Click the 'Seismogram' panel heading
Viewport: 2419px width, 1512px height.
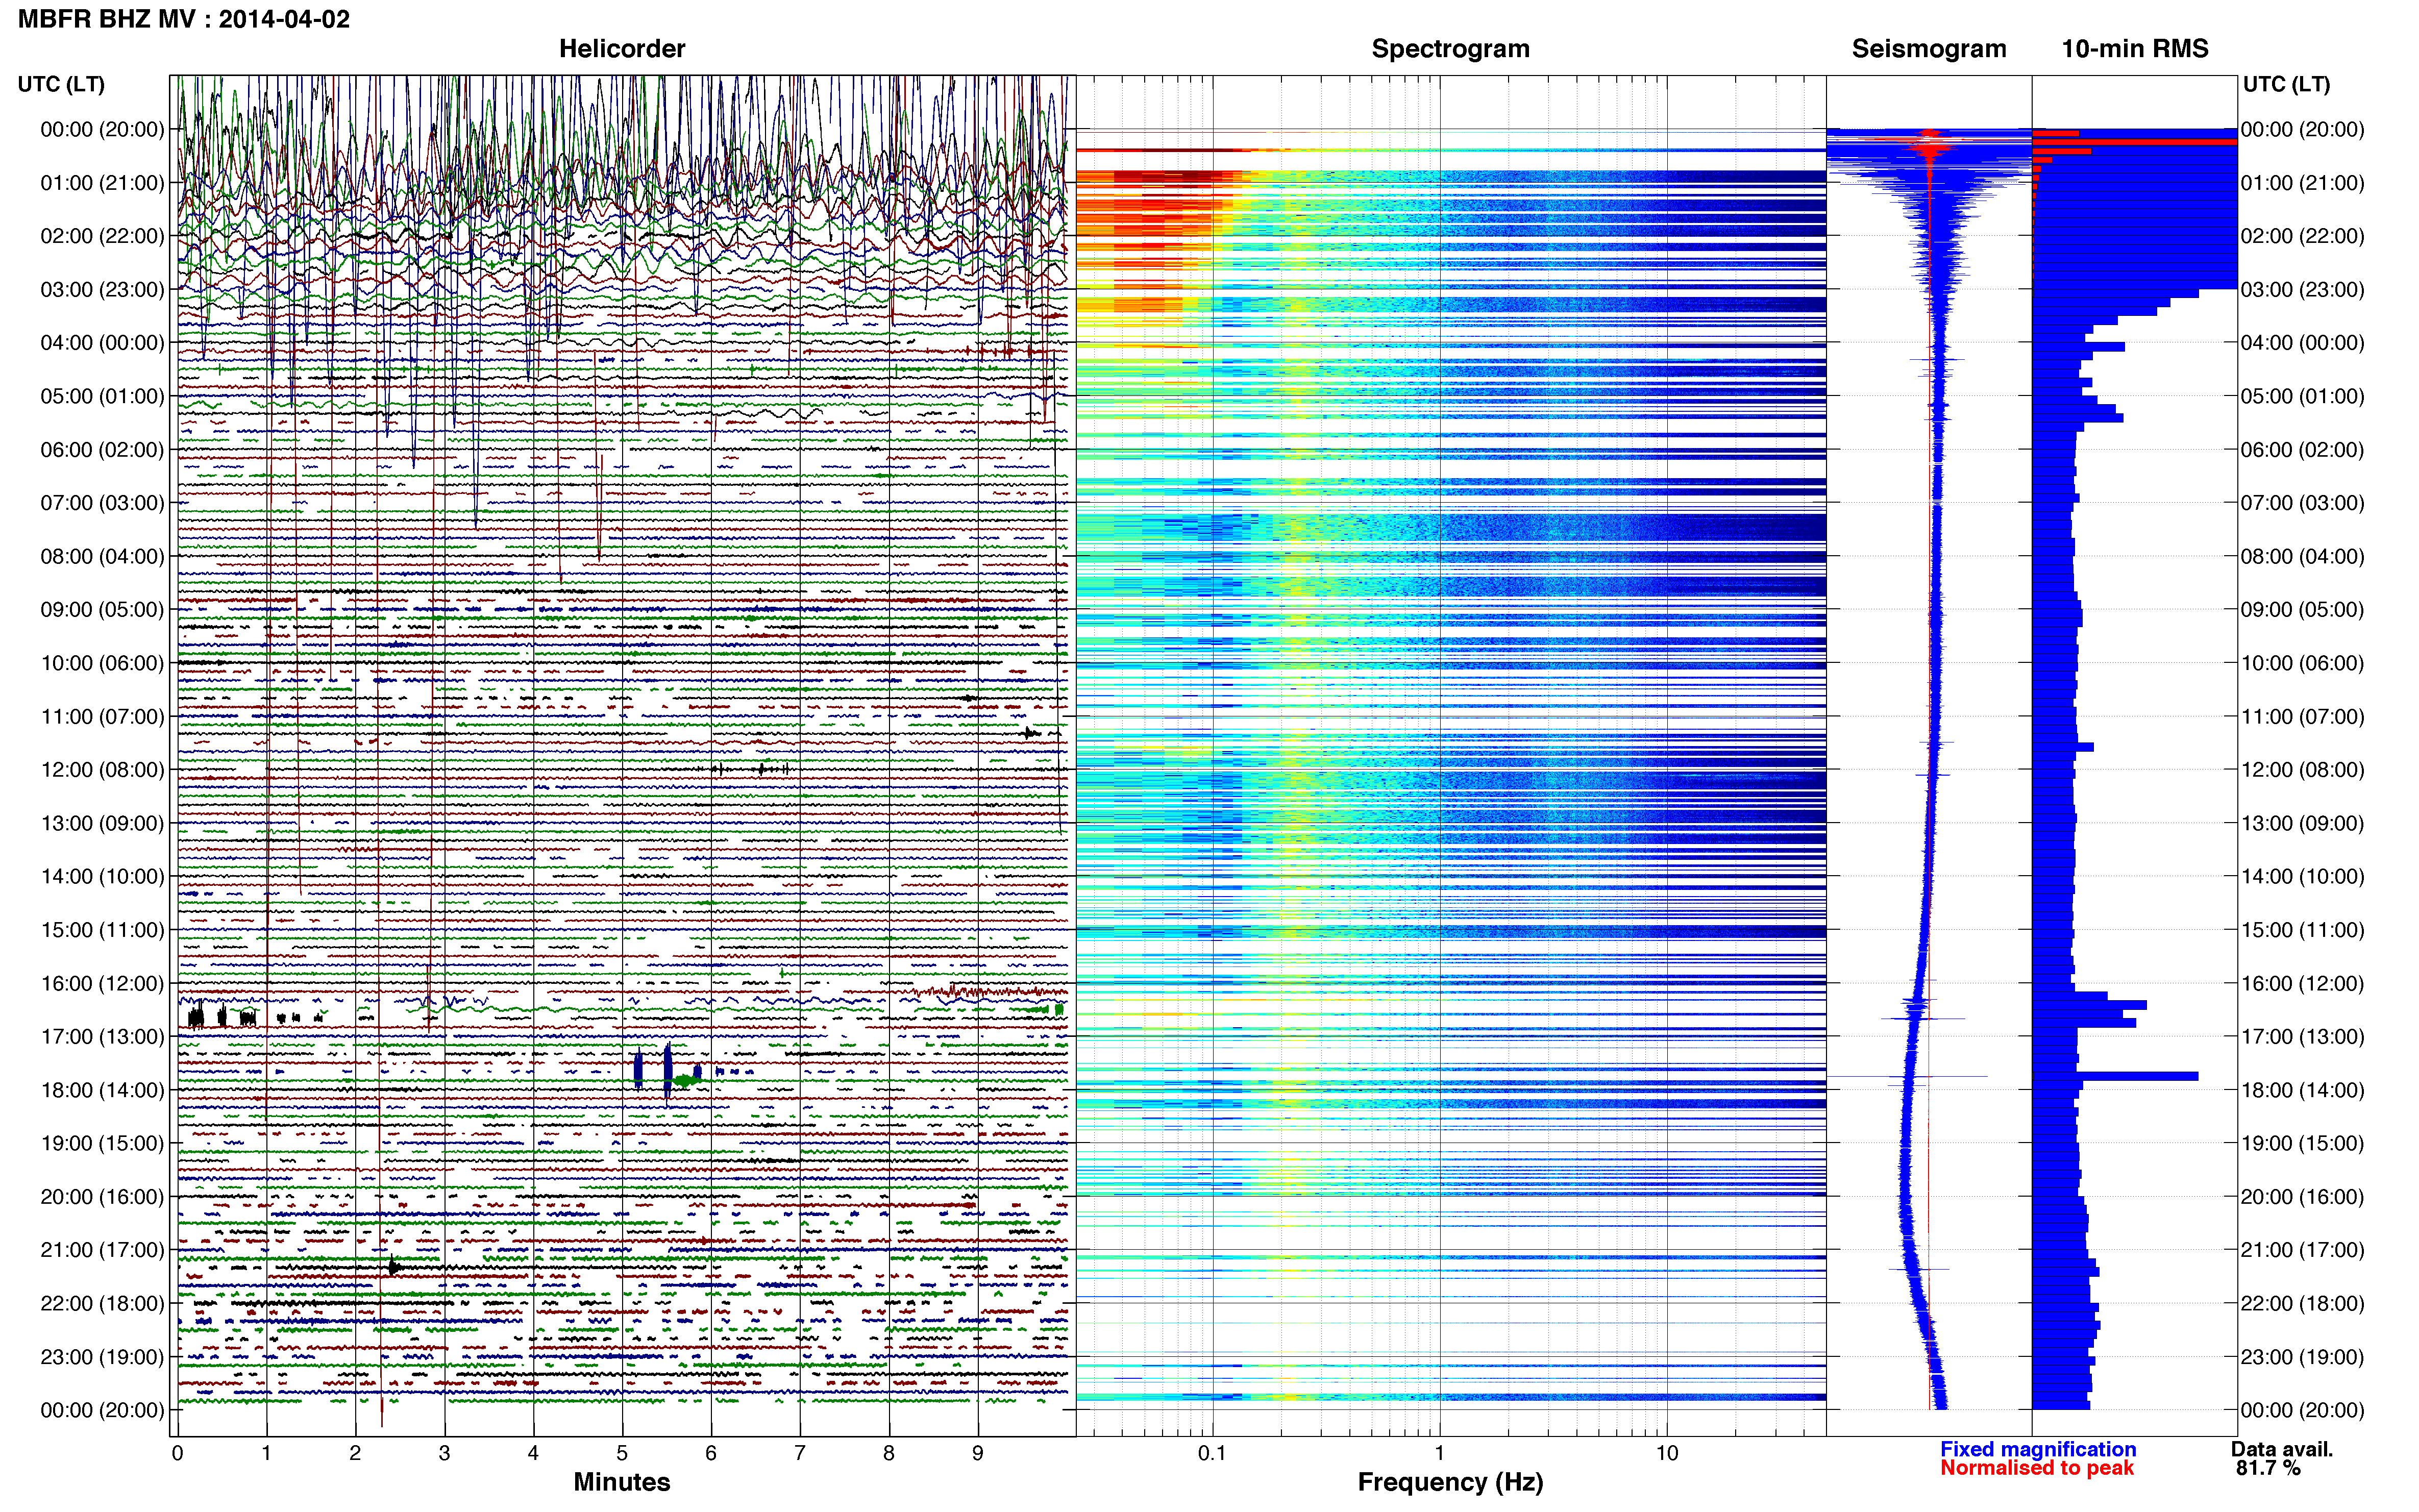point(1929,49)
